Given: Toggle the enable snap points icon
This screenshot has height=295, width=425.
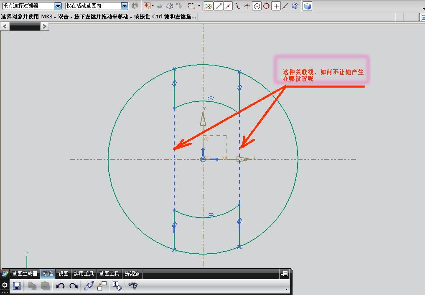Looking at the screenshot, I should pyautogui.click(x=209, y=6).
